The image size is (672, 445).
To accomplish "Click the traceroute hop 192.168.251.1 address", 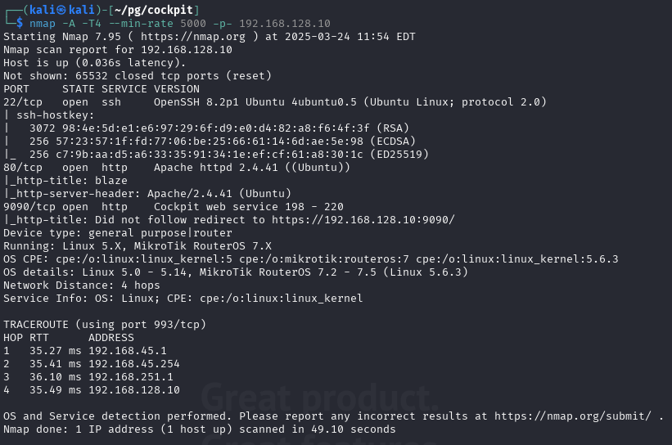I will pos(131,377).
